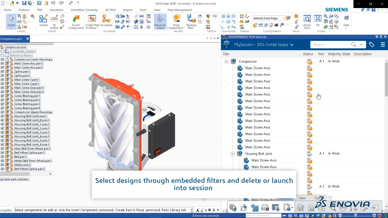Select Housing Bolt Joint_3.asm:1 in PathFinder

pyautogui.click(x=32, y=132)
